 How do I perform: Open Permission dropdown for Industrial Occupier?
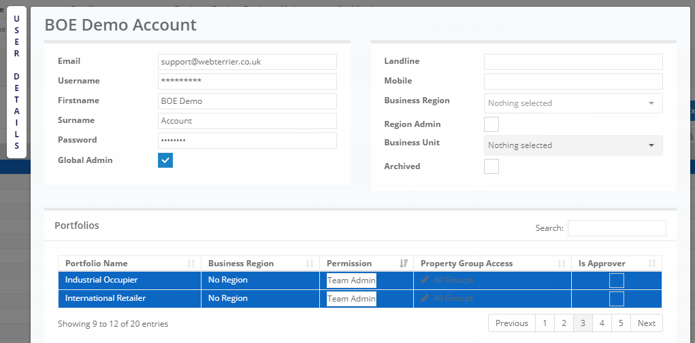(x=351, y=281)
